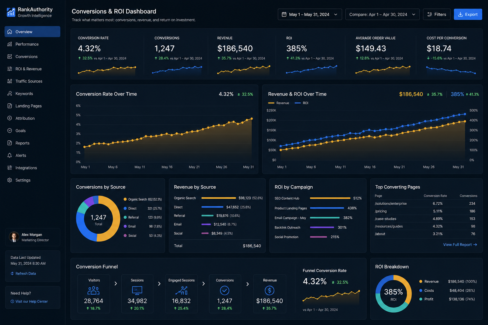Click the Revenue dollar icon in funnel
The width and height of the screenshot is (488, 325).
coord(269,290)
